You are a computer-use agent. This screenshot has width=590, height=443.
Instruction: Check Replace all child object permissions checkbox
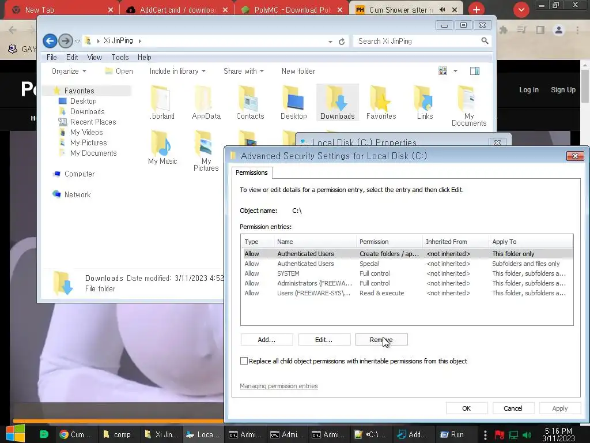coord(244,361)
